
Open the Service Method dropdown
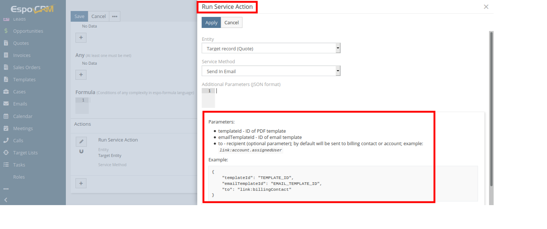click(271, 71)
